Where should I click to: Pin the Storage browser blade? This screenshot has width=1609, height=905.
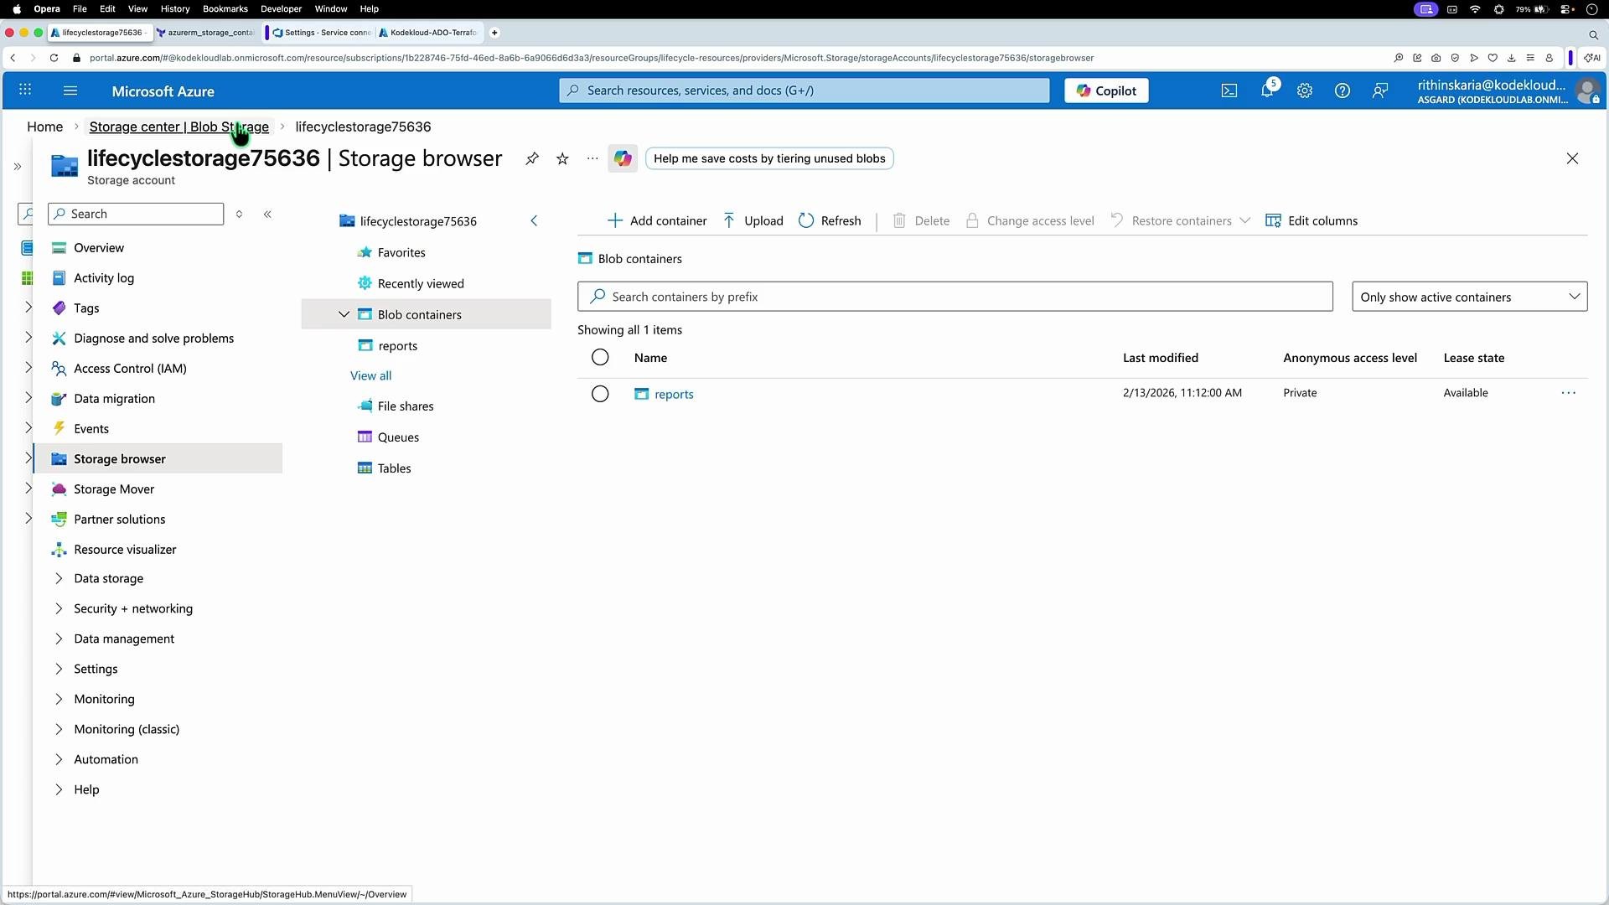[532, 158]
